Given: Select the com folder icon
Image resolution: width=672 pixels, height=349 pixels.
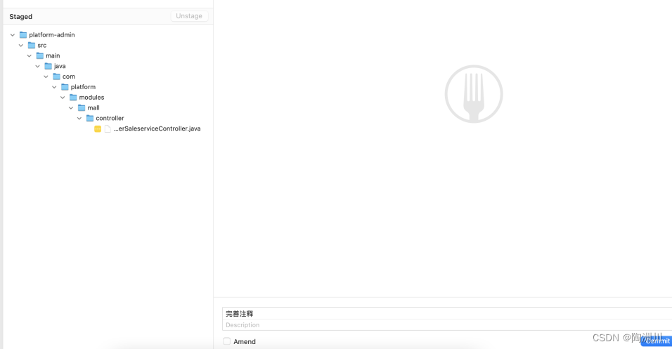Looking at the screenshot, I should (56, 77).
